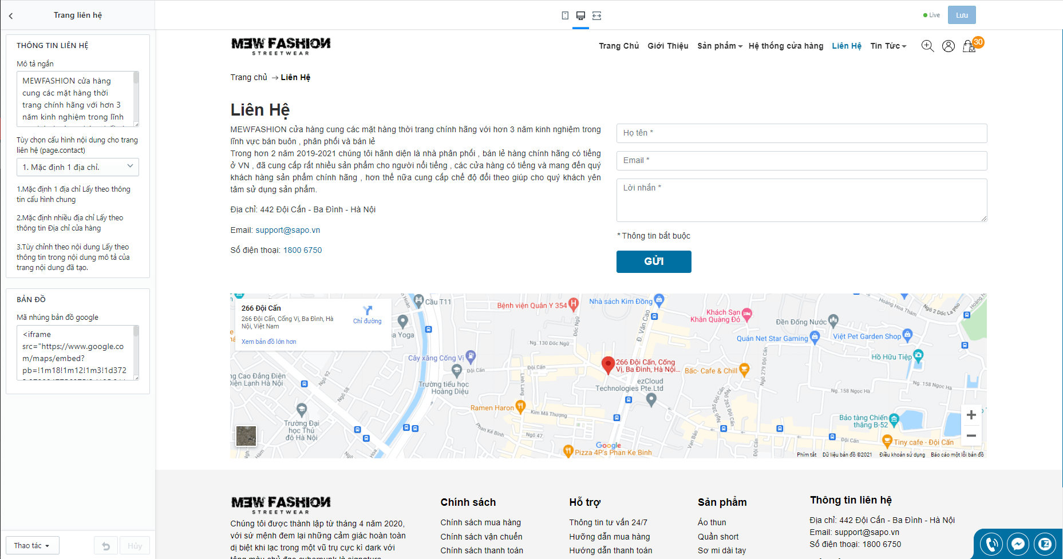This screenshot has width=1063, height=559.
Task: Open the Zalo chat floating icon
Action: pos(1045,544)
